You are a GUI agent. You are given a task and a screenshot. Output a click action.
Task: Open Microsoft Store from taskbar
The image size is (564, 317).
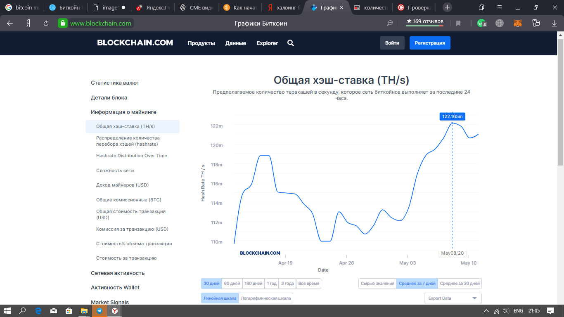[69, 311]
